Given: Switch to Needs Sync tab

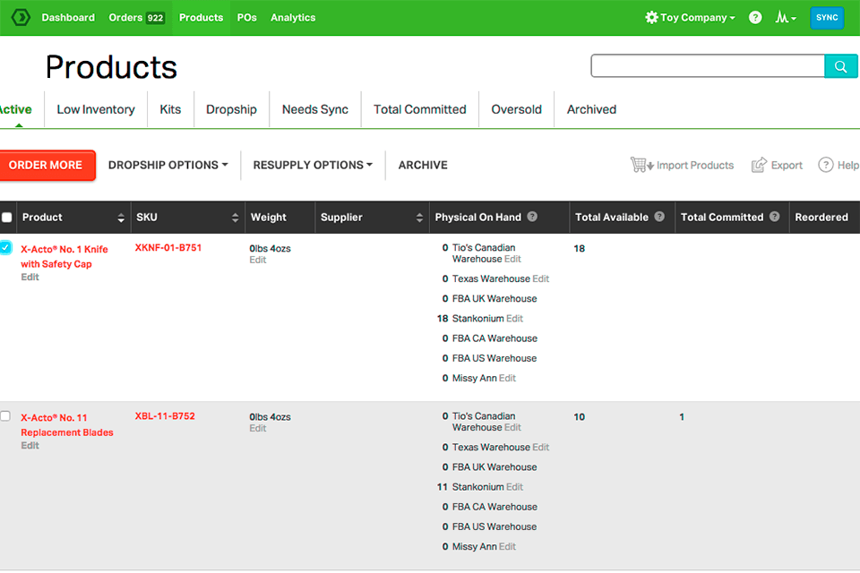Looking at the screenshot, I should (x=314, y=109).
